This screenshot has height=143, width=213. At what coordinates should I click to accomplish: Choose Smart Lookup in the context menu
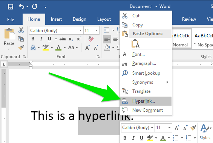146,73
